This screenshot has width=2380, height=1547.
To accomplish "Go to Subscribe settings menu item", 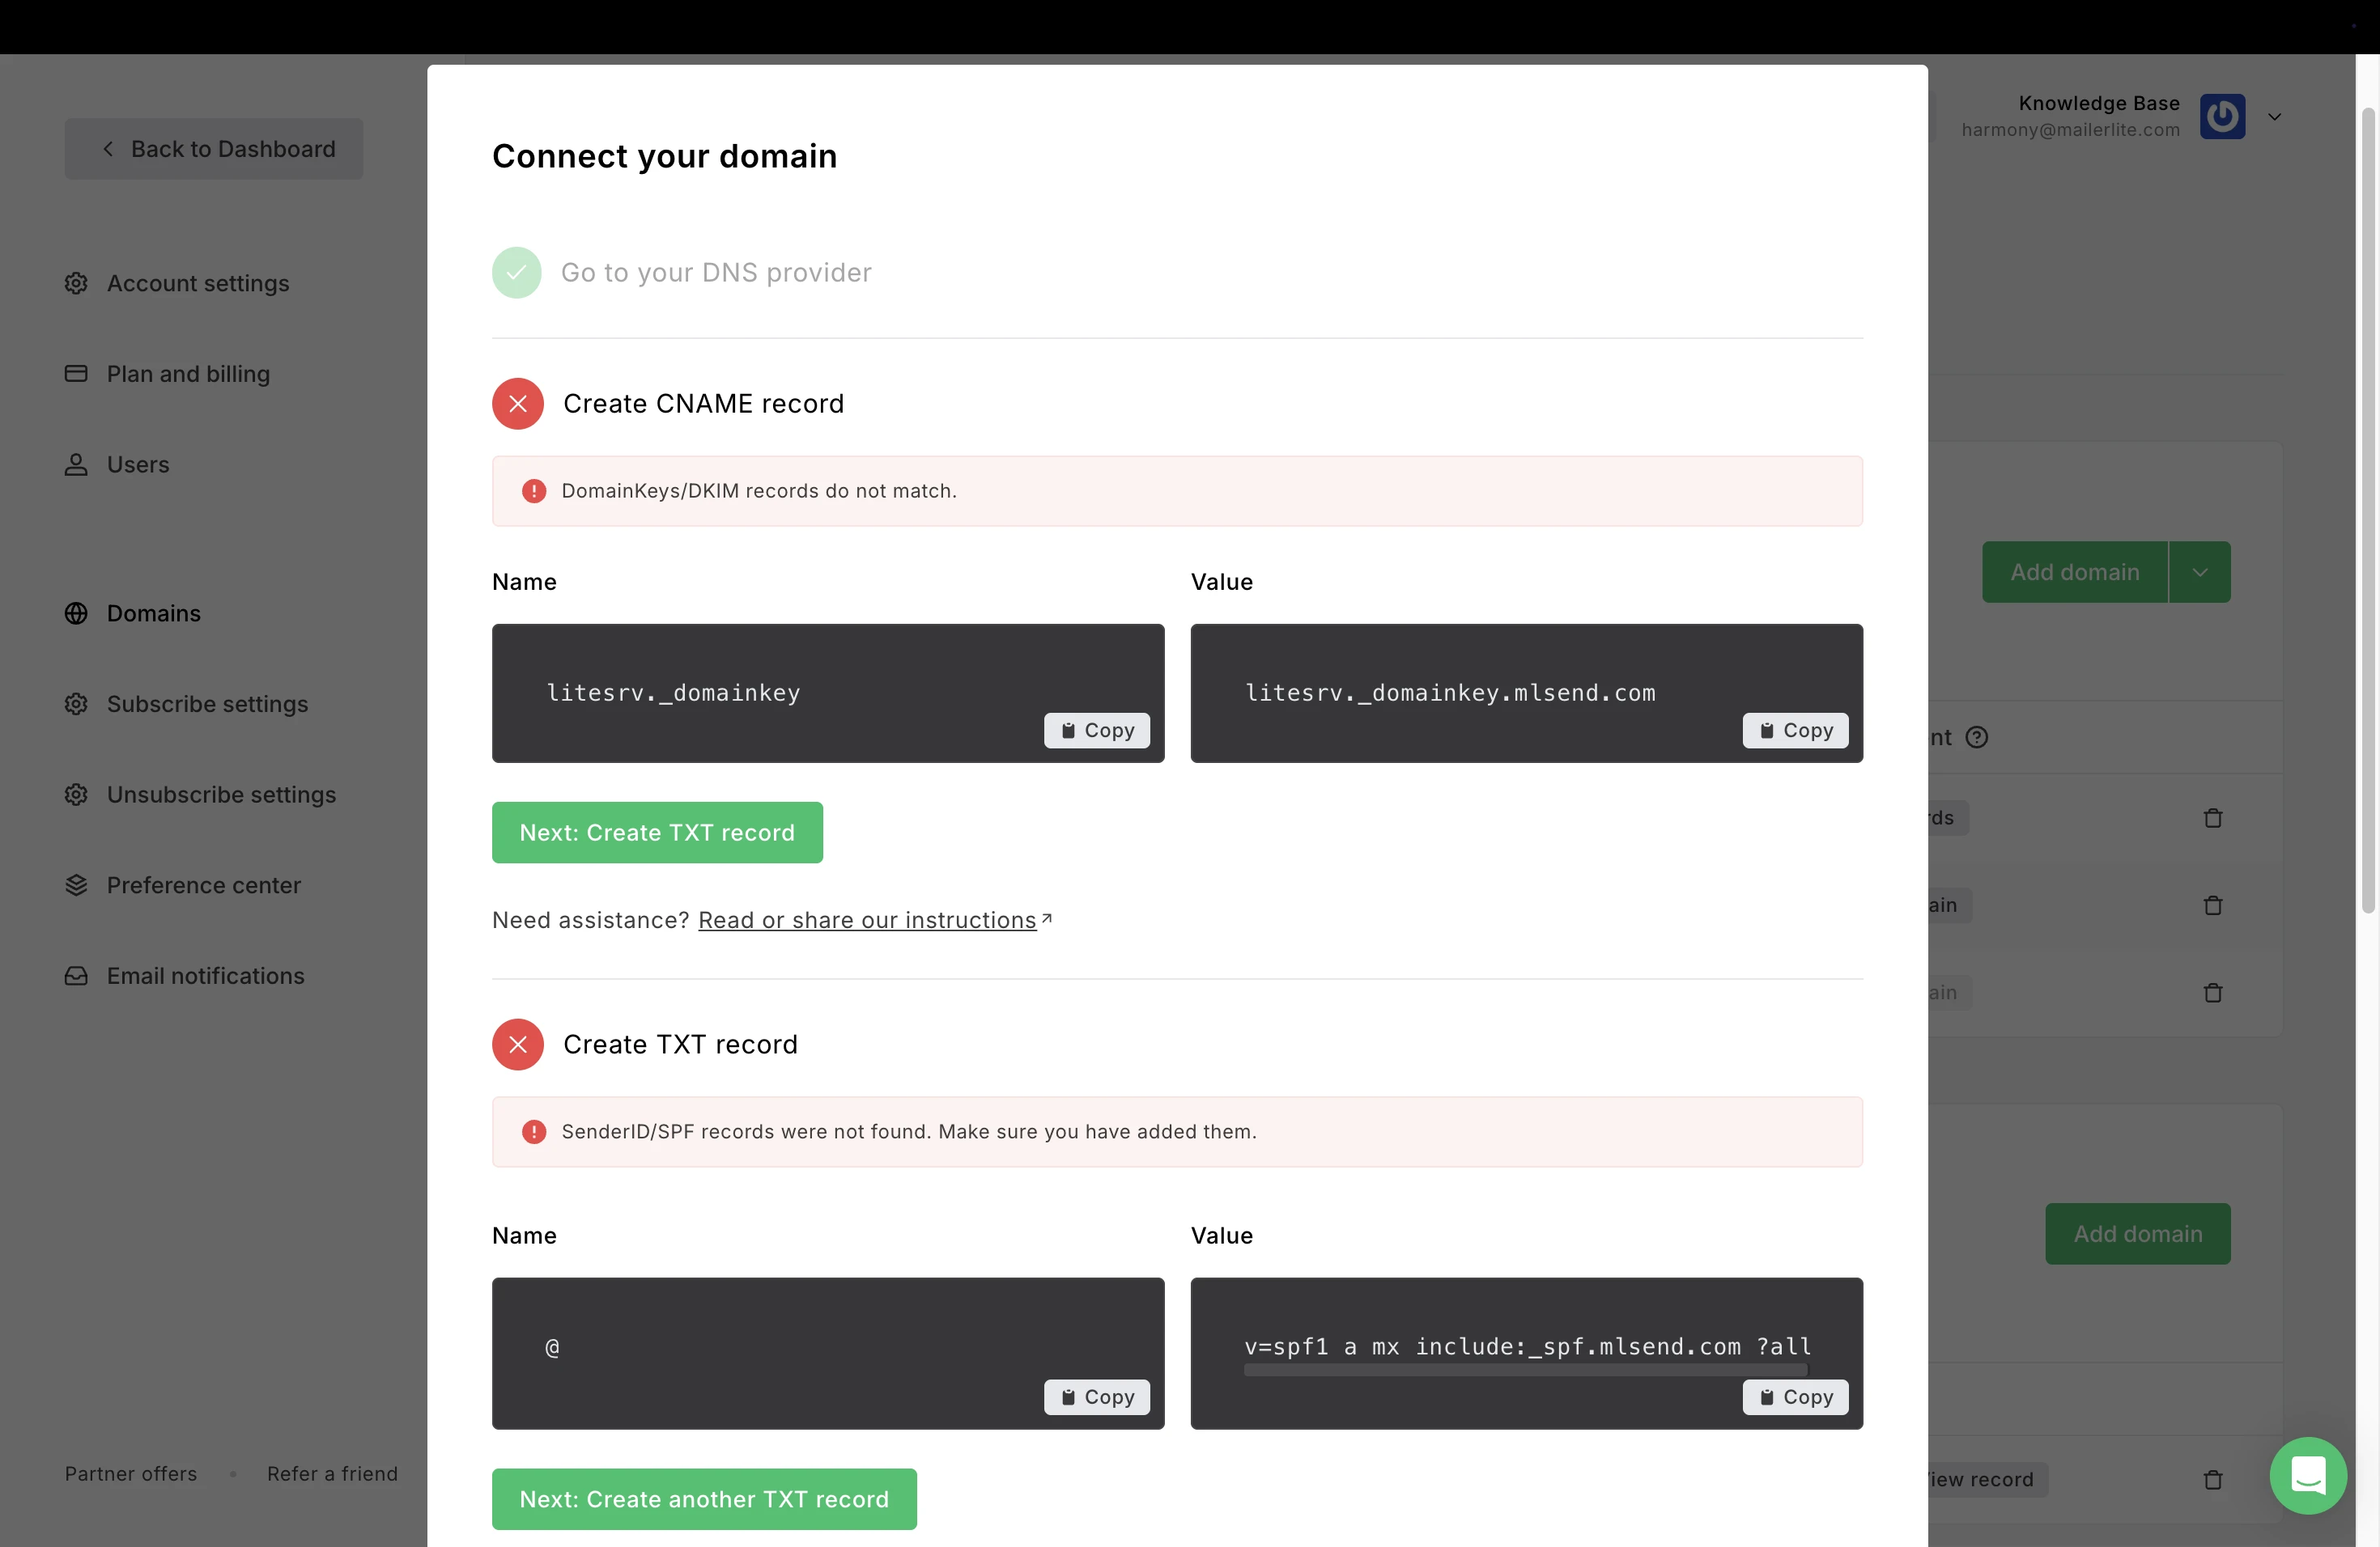I will pos(207,704).
